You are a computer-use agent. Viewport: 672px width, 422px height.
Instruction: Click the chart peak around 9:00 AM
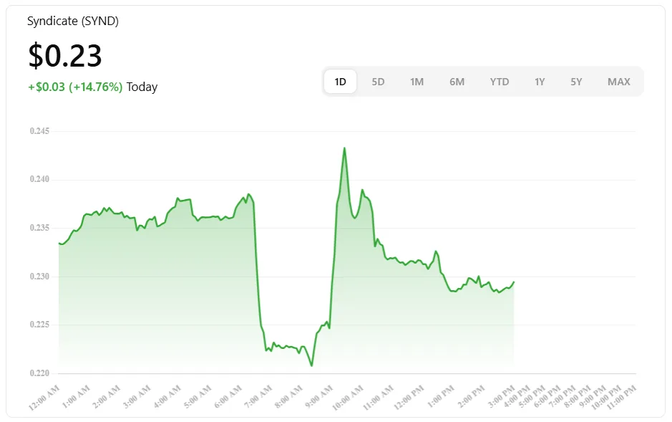[344, 149]
